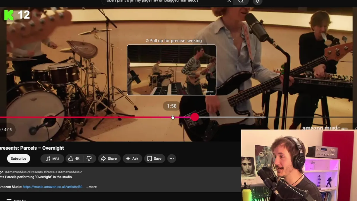The width and height of the screenshot is (357, 201).
Task: Like the video with 4K likes
Action: pyautogui.click(x=74, y=159)
